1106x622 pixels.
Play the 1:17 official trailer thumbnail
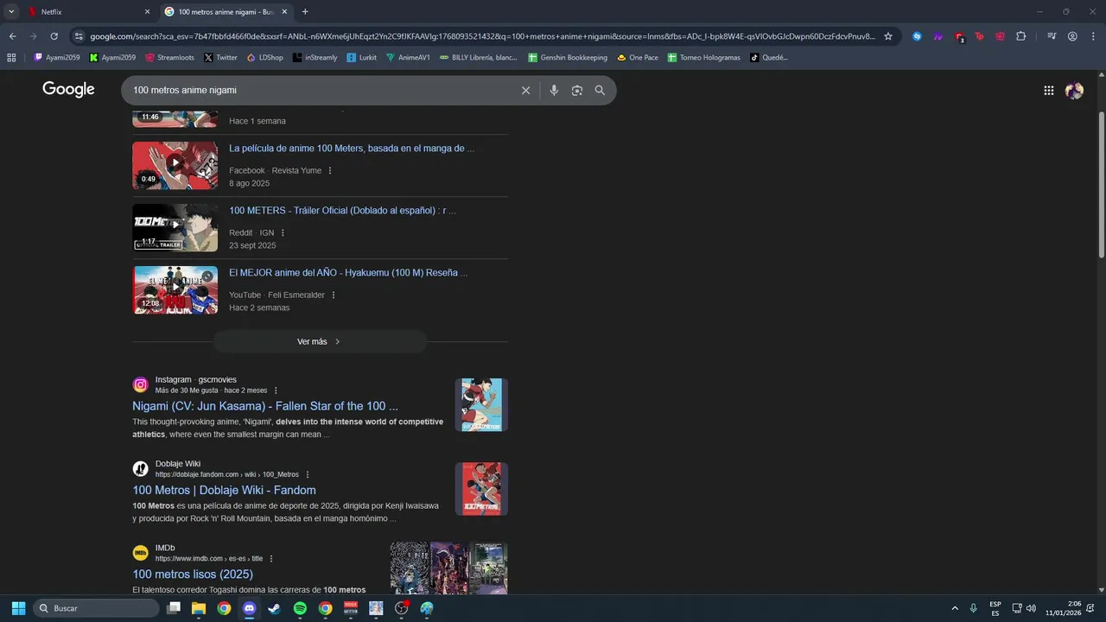pos(175,227)
